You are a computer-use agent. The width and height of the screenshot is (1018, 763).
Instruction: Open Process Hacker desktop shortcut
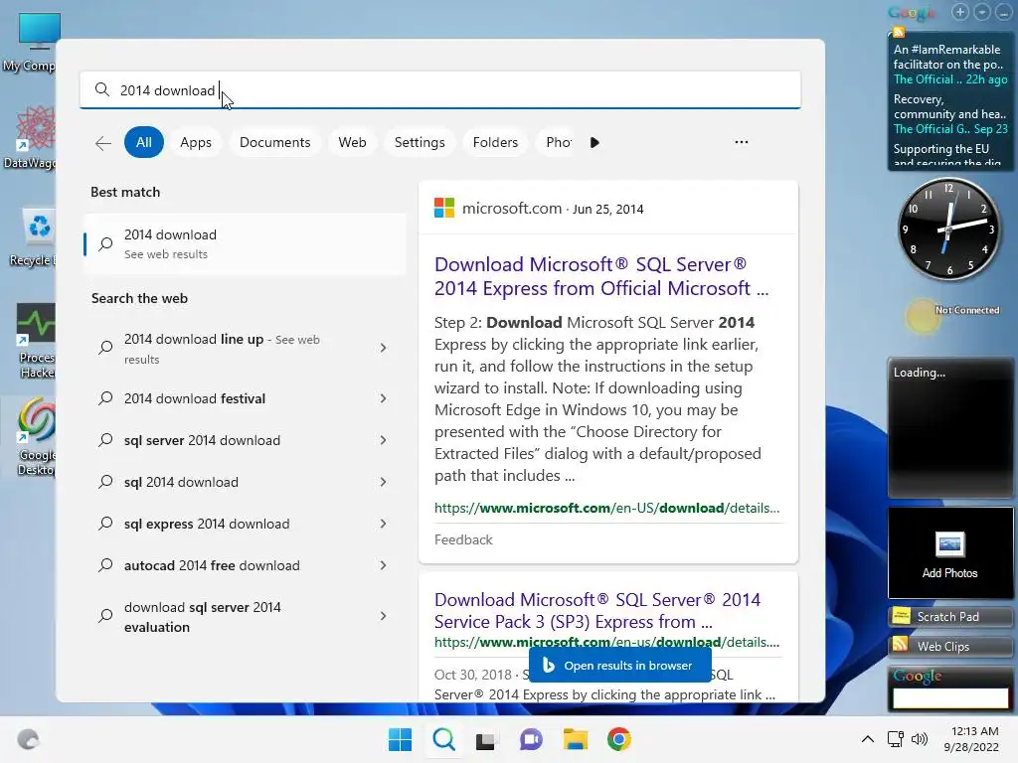pyautogui.click(x=35, y=340)
